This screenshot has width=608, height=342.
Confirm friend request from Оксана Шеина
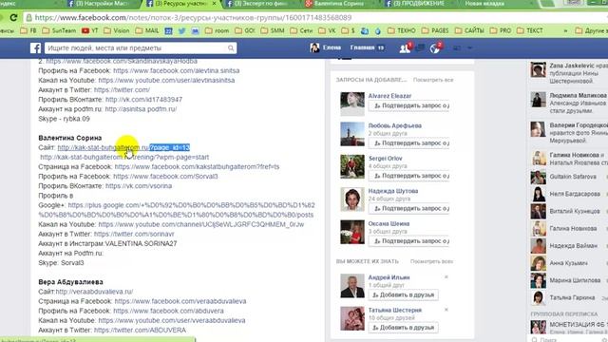[x=408, y=240]
